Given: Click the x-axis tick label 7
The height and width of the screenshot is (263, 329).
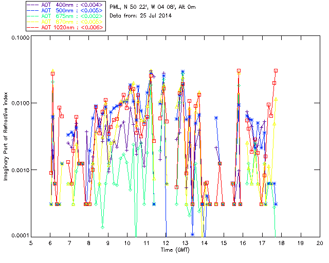Looking at the screenshot, I should 69,243.
